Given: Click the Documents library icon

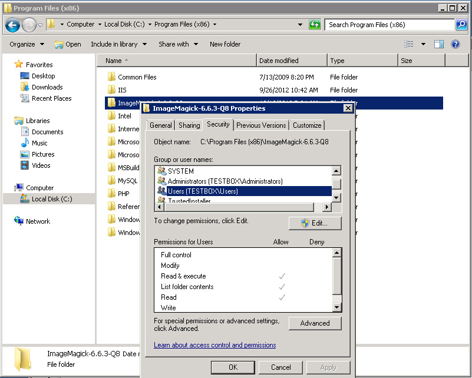Looking at the screenshot, I should tap(25, 132).
